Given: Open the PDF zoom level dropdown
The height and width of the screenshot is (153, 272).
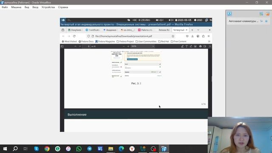Looking at the screenshot, I should coord(143,46).
